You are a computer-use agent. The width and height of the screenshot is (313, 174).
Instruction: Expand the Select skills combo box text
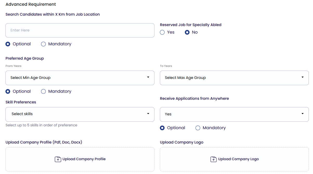22,114
